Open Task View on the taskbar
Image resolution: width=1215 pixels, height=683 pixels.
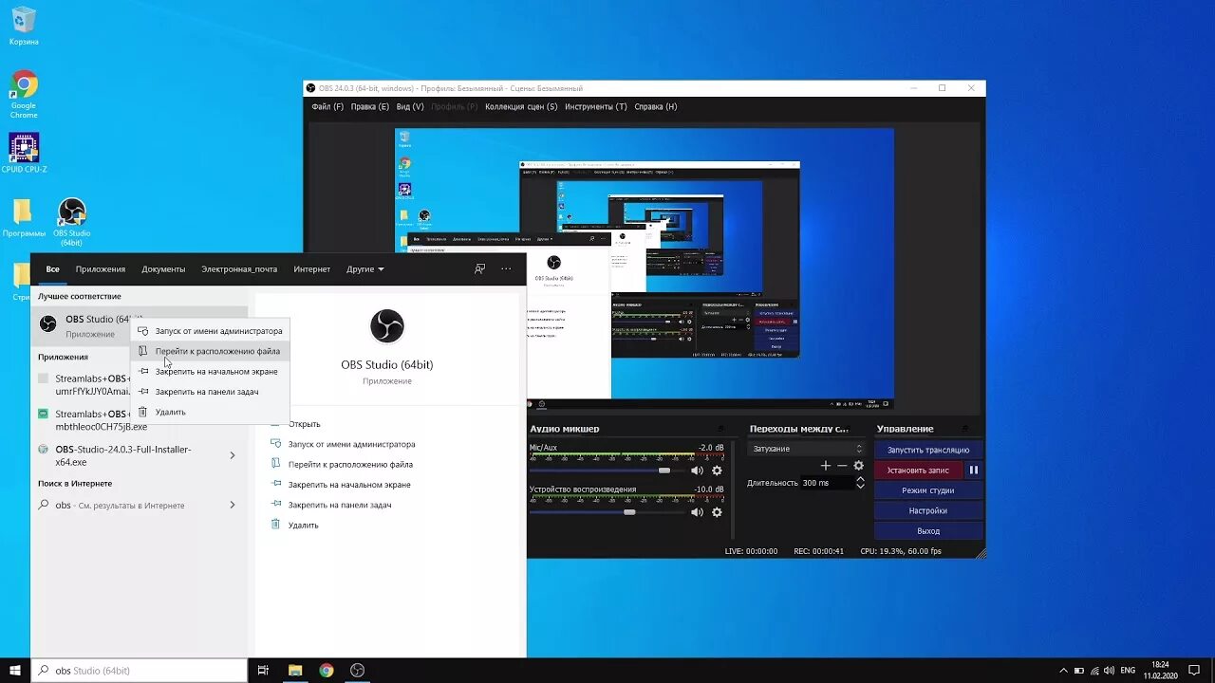coord(264,671)
